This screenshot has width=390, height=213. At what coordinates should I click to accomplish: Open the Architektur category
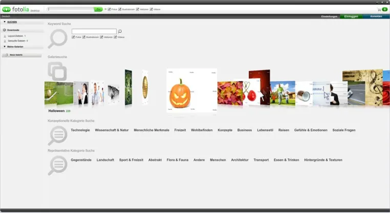[x=240, y=160]
